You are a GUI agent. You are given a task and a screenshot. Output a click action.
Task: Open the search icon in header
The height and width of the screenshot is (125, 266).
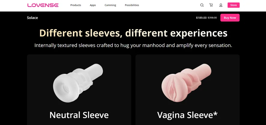pyautogui.click(x=202, y=5)
